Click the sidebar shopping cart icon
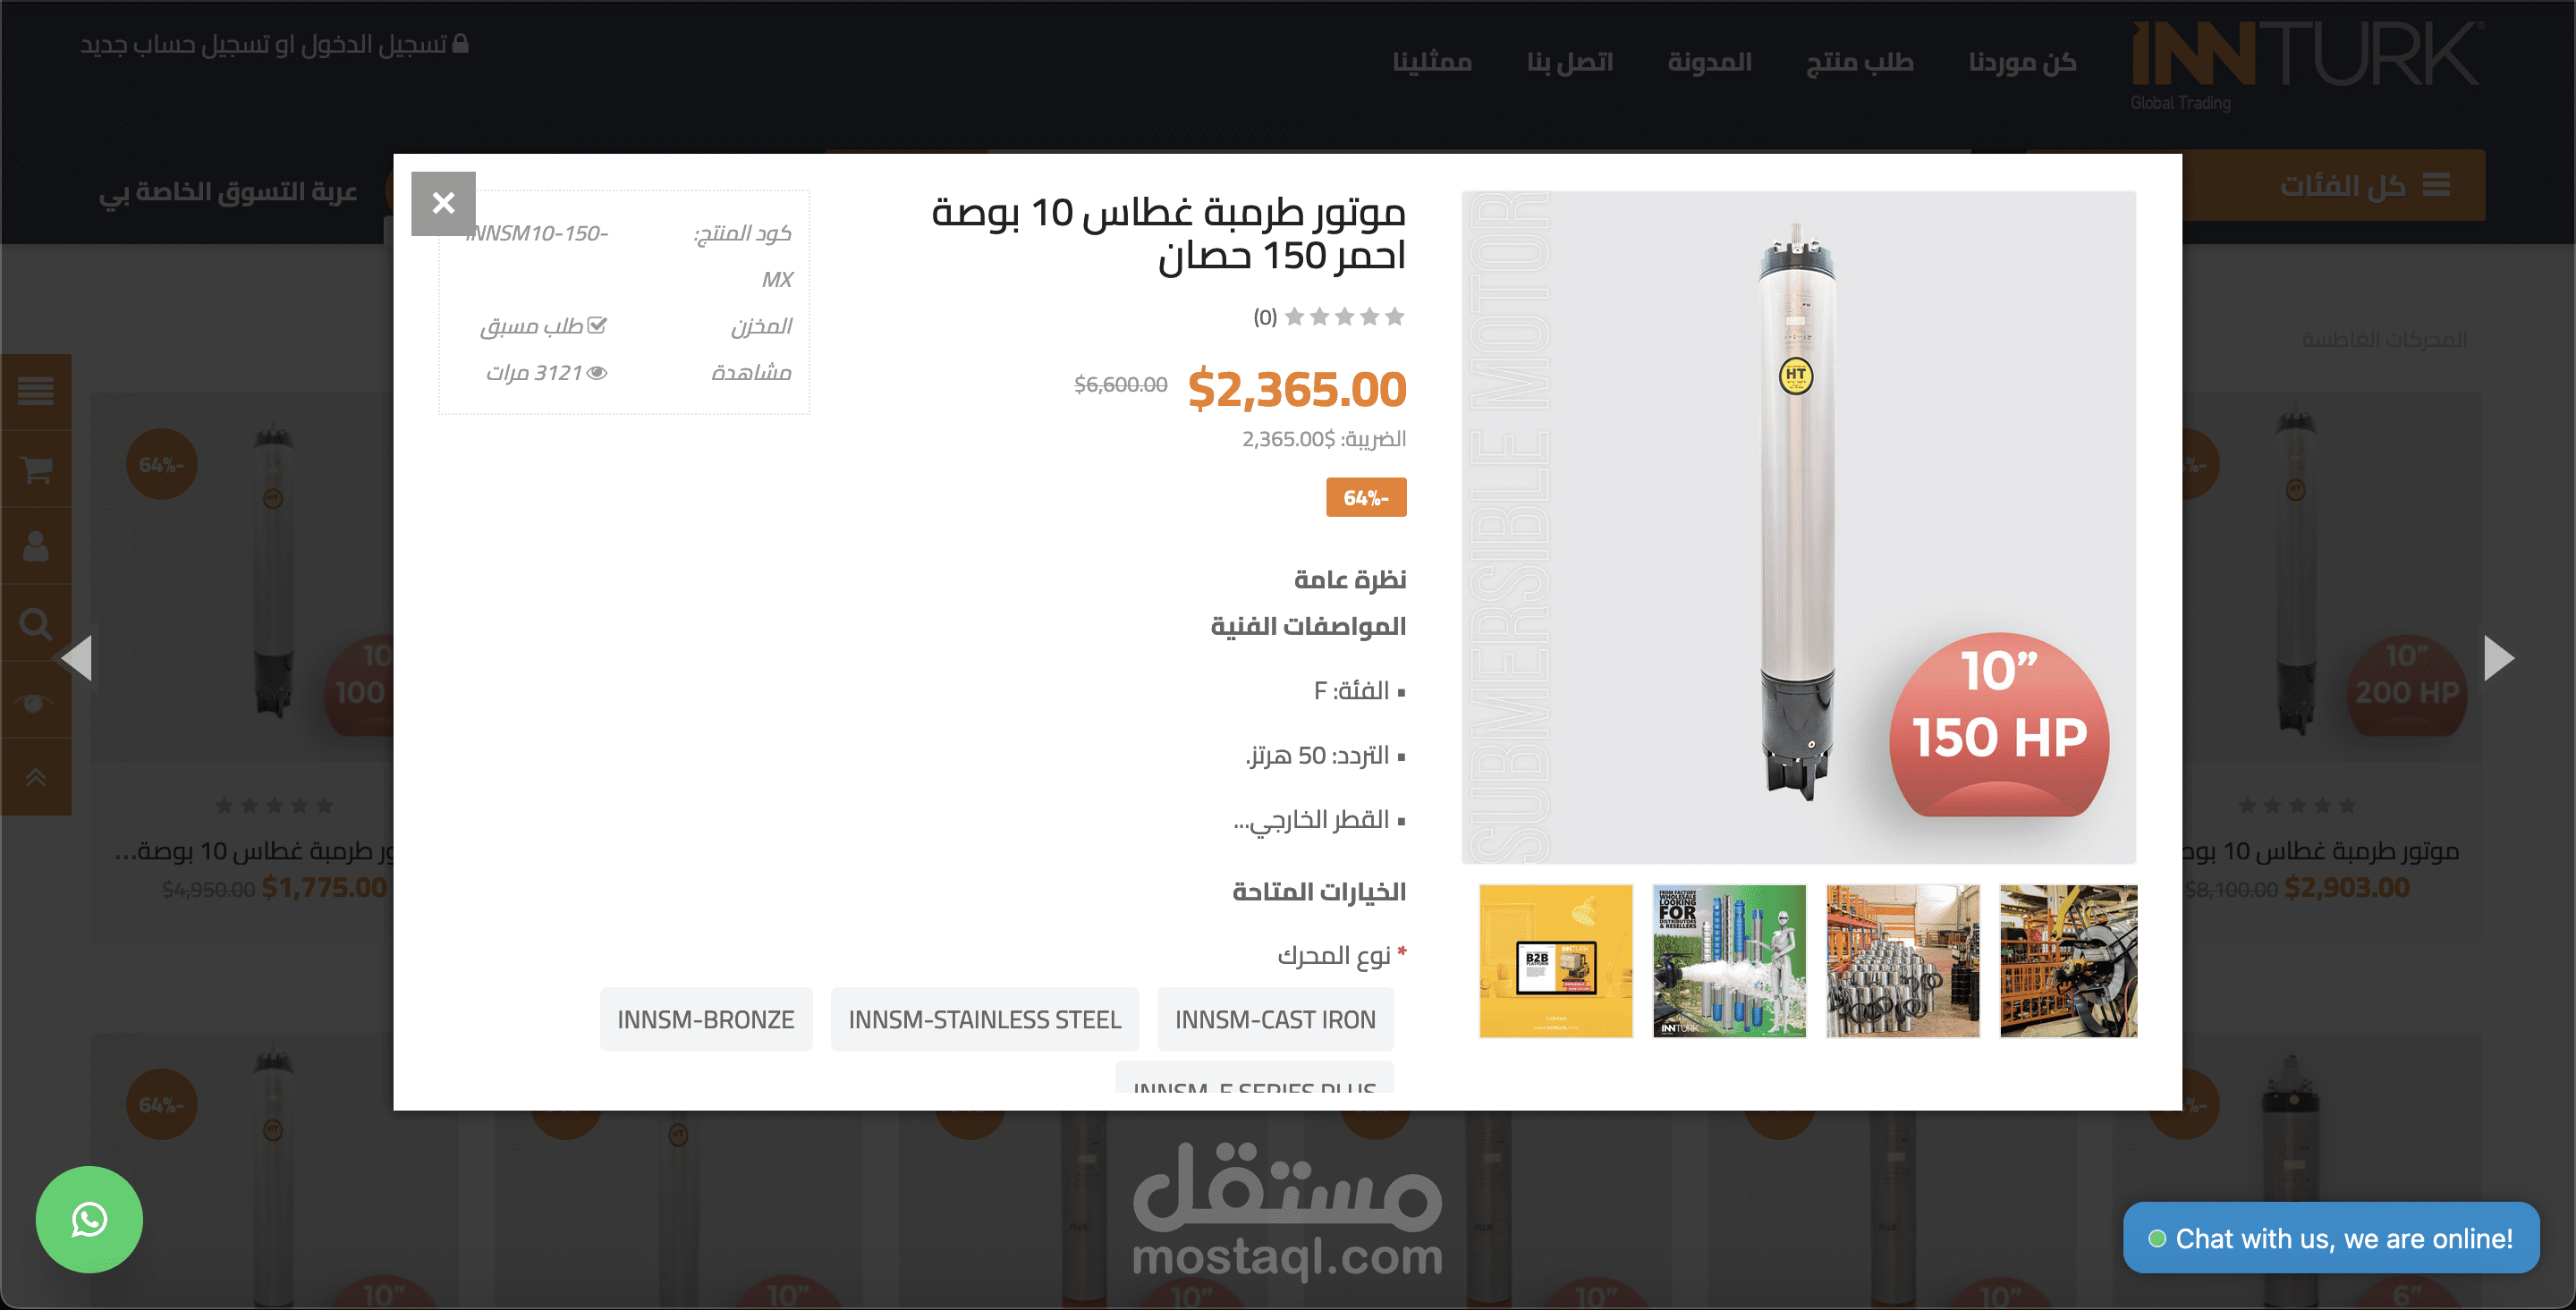2576x1310 pixels. [36, 468]
